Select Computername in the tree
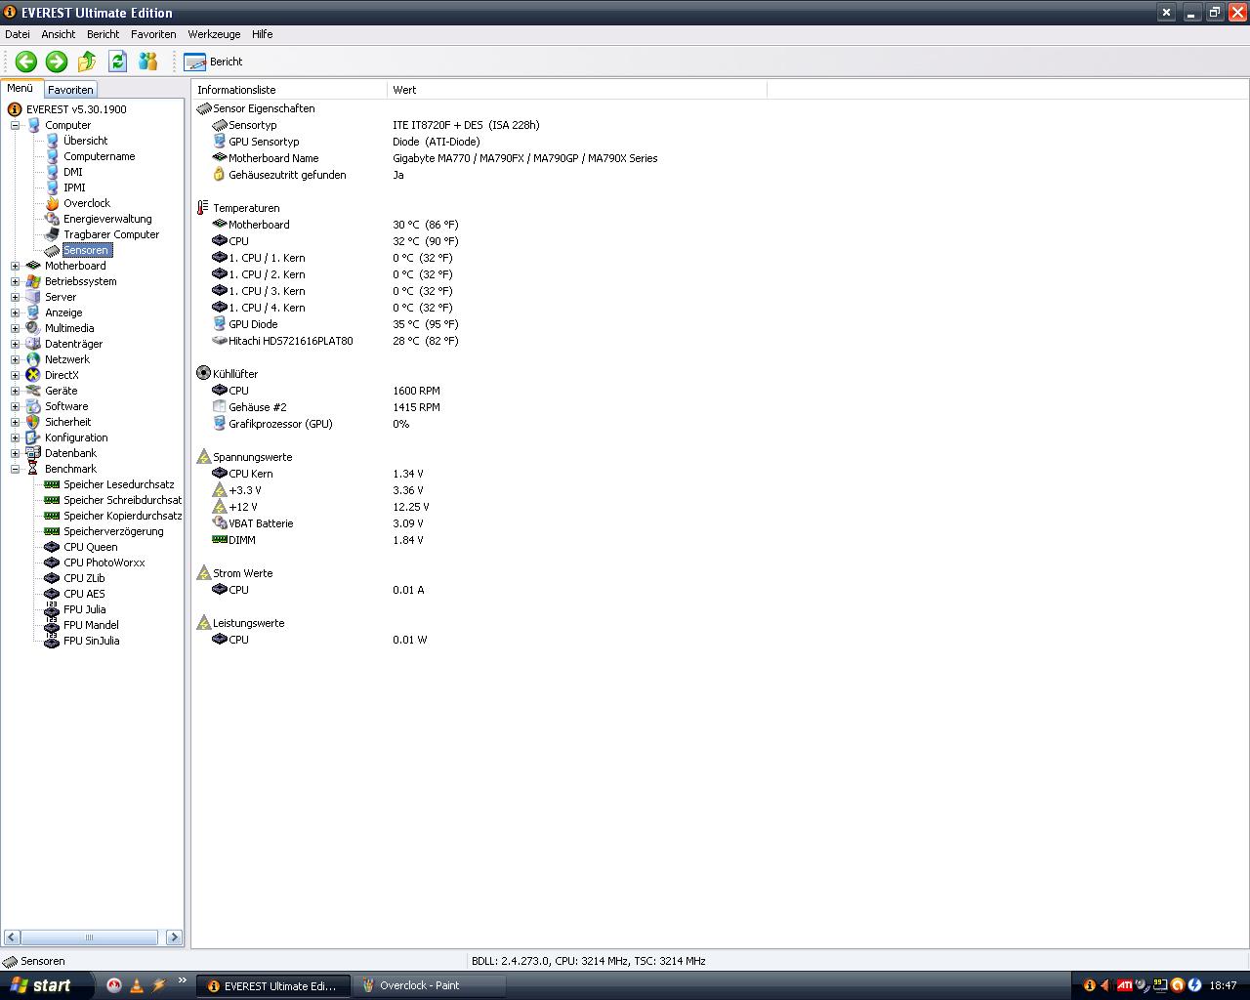The width and height of the screenshot is (1250, 1000). (x=100, y=156)
